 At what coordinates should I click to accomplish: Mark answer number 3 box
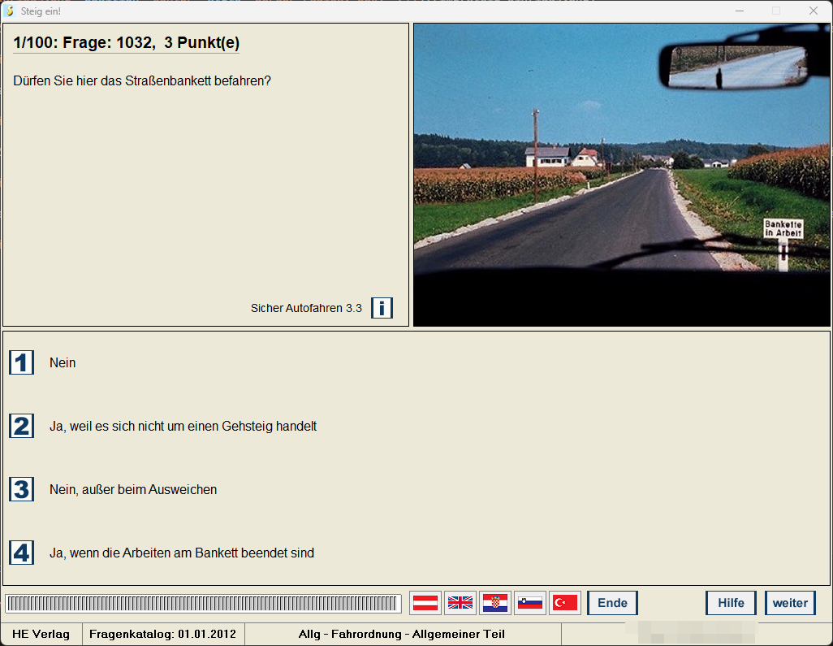22,489
